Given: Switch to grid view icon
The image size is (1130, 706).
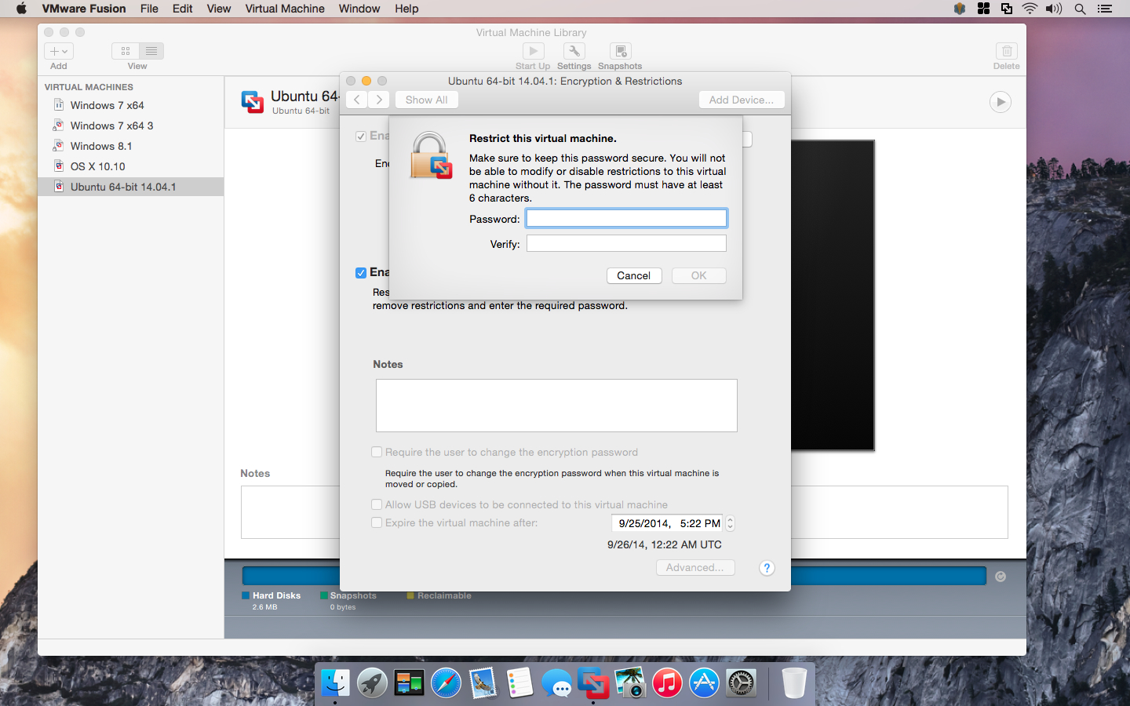Looking at the screenshot, I should pyautogui.click(x=126, y=51).
